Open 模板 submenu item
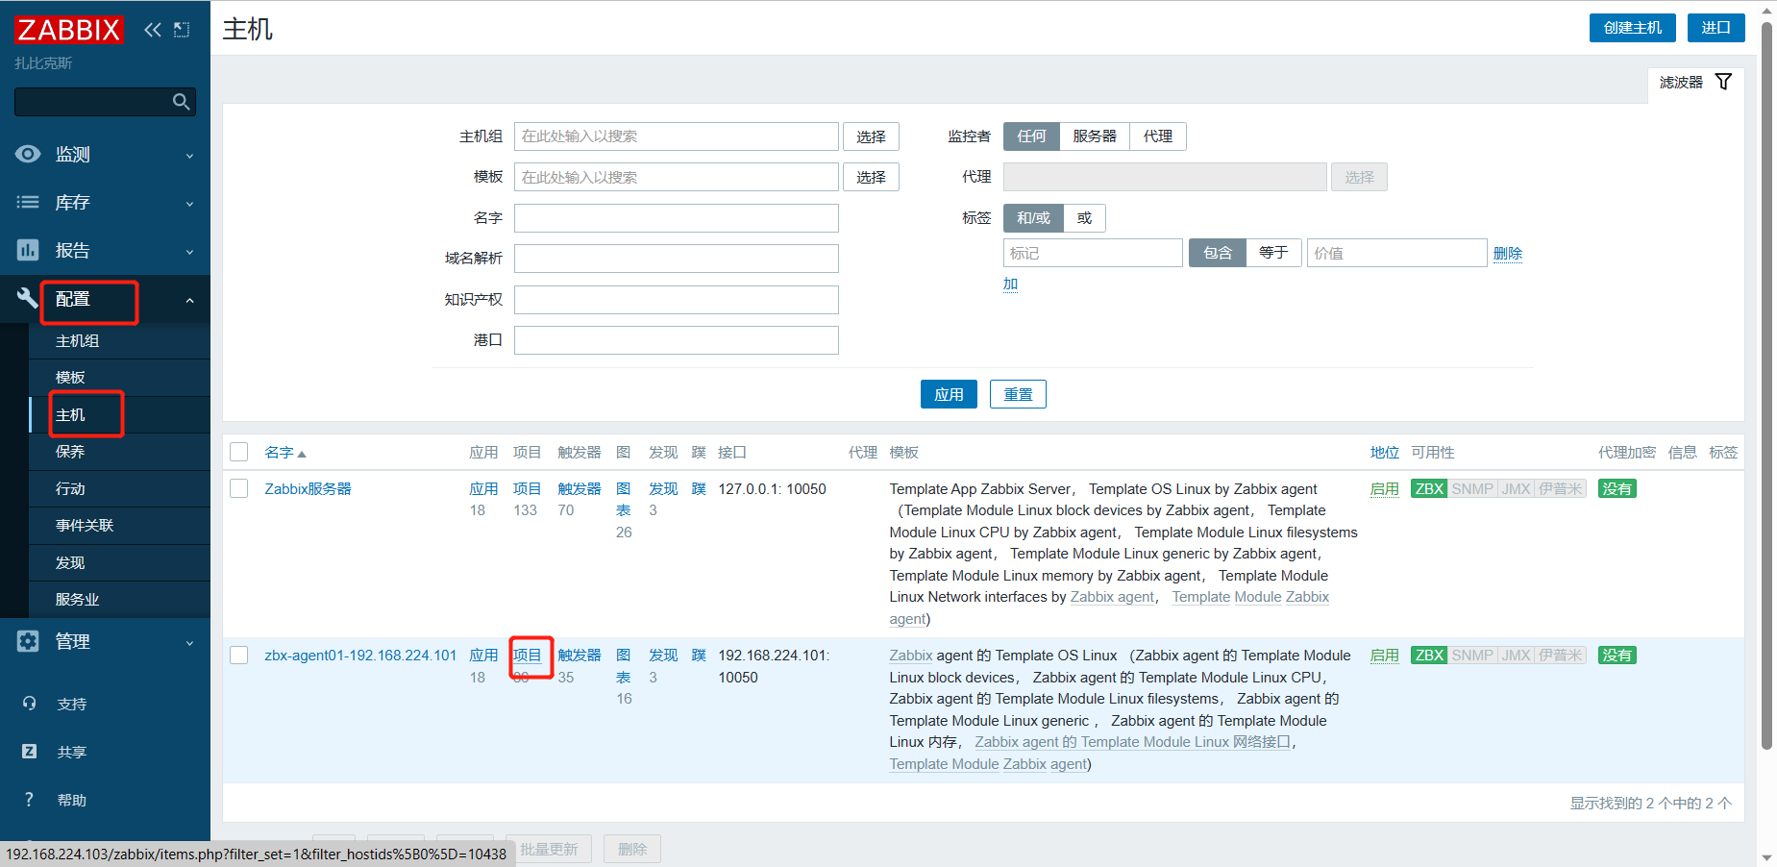Screen dimensions: 1777x867 [119, 378]
